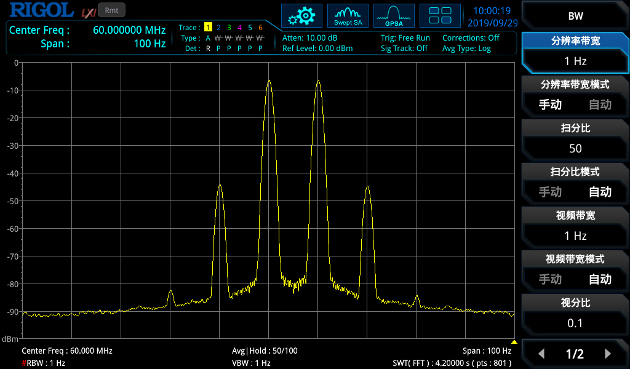Open the system settings gear icon
The image size is (630, 369).
tap(301, 15)
